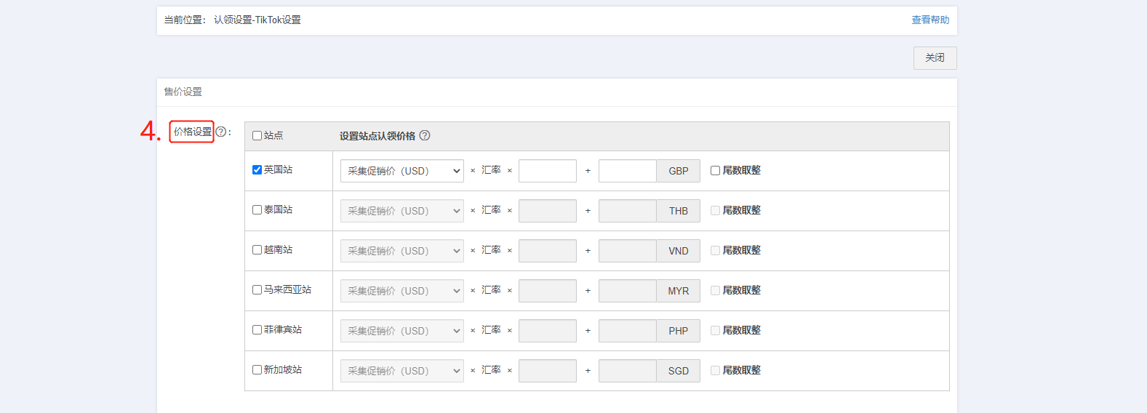Enable 尾数取整 for the GBP row
Screen dimensions: 1147x413
715,171
